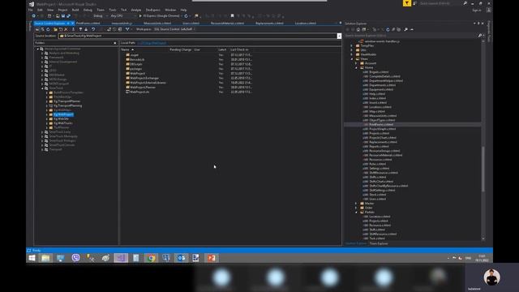Expand the Account folder in Solution Explorer

tap(357, 63)
